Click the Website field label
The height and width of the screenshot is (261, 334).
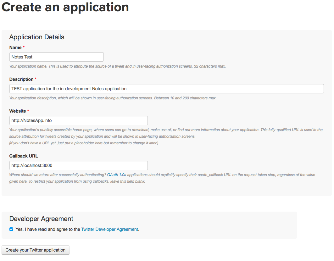pos(18,111)
